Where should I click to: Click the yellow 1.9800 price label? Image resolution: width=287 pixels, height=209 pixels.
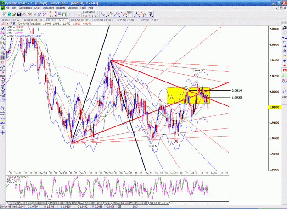click(275, 107)
